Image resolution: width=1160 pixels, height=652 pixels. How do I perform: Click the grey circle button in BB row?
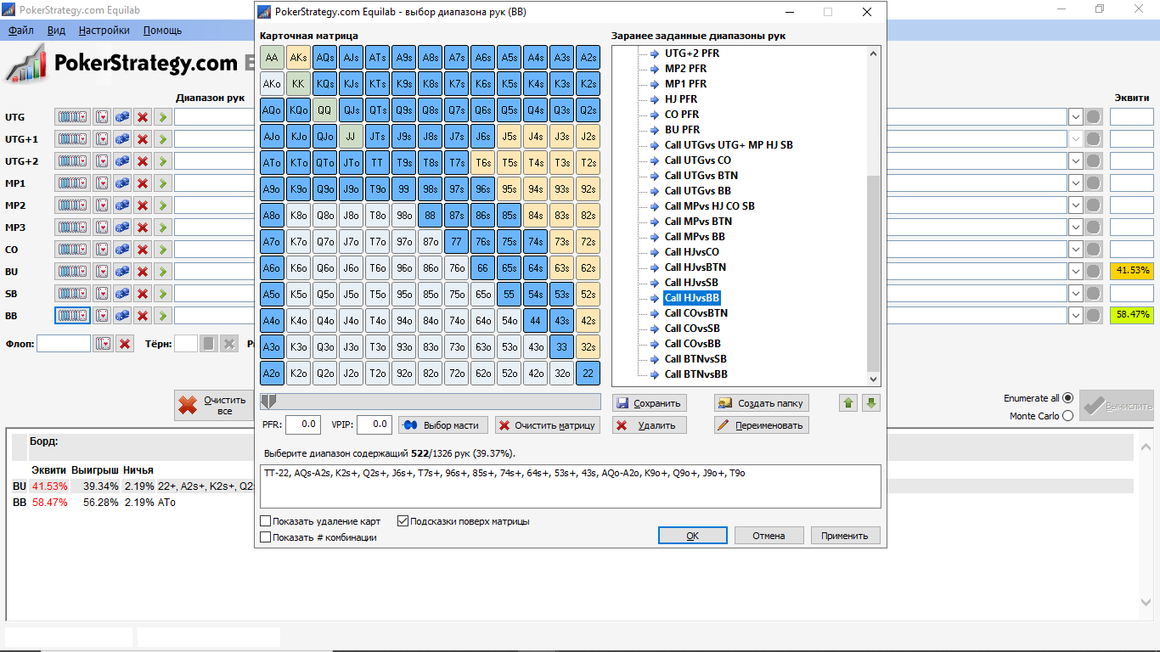[x=1094, y=316]
